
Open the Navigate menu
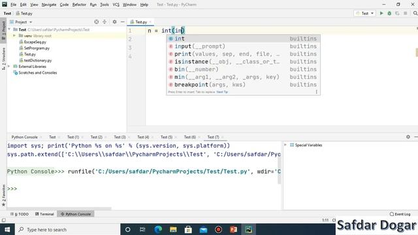(x=49, y=5)
